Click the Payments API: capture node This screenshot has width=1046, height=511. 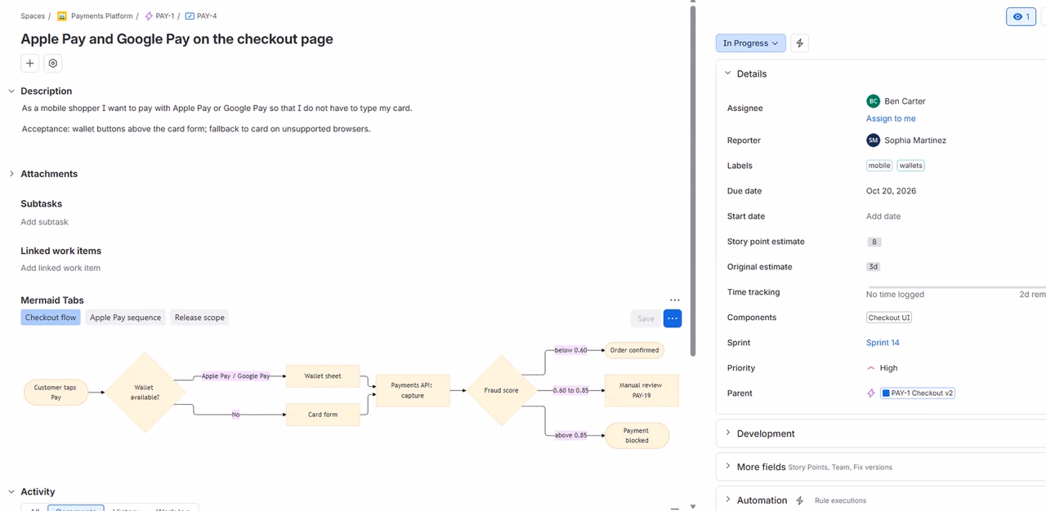click(413, 390)
